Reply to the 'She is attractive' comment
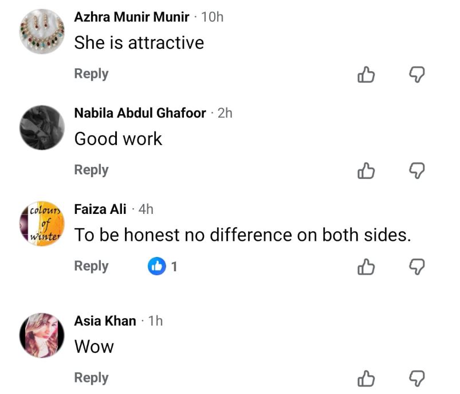460x394 pixels. pos(91,74)
